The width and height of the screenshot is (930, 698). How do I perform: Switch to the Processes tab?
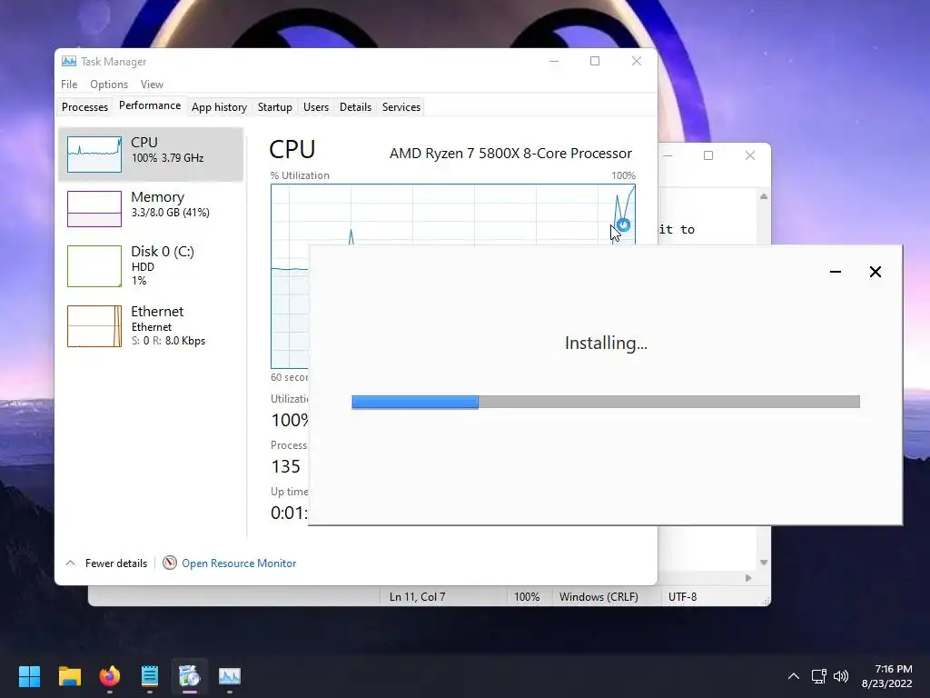tap(84, 107)
